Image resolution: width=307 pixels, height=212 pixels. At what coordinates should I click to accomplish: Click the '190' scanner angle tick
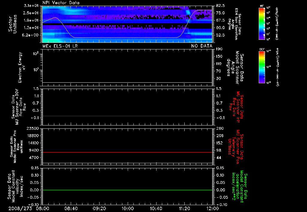click(219, 49)
